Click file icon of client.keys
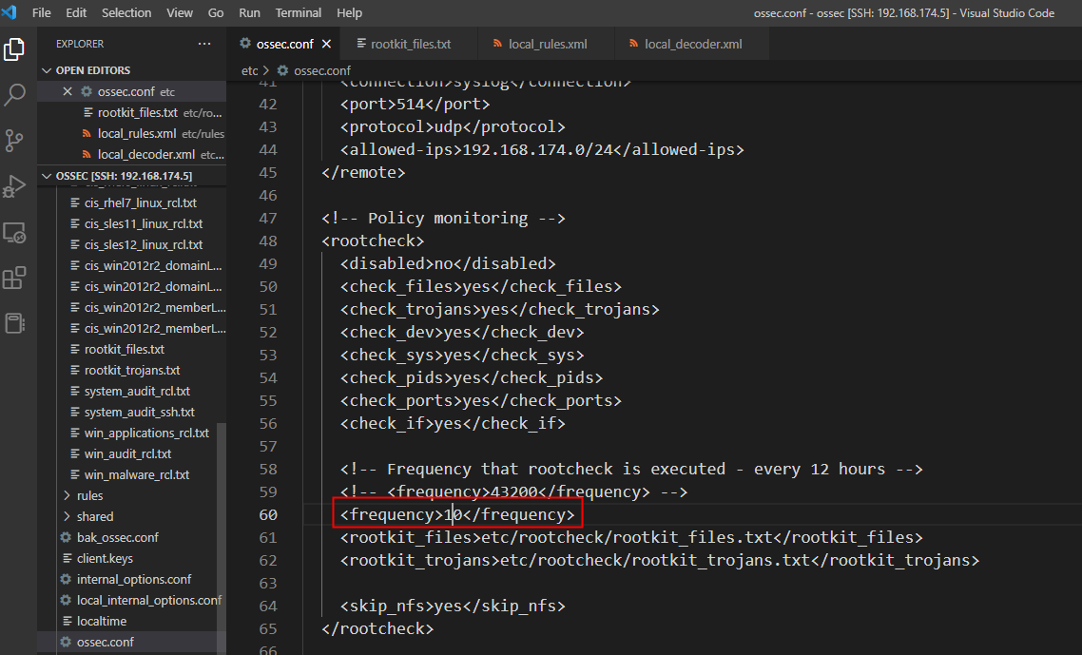This screenshot has height=655, width=1082. click(x=67, y=558)
